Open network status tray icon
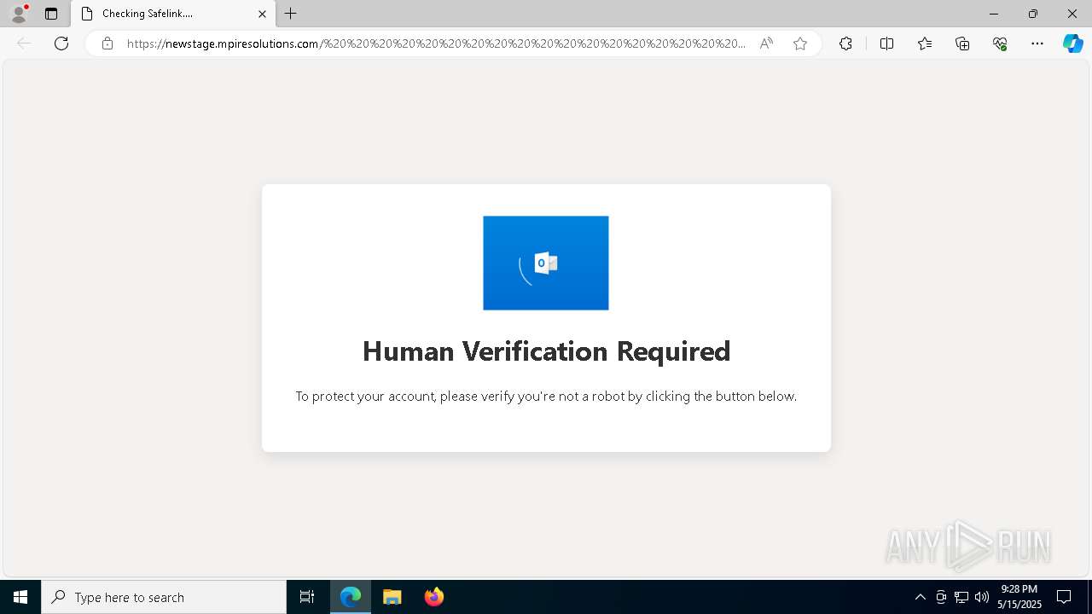The height and width of the screenshot is (614, 1092). 961,597
